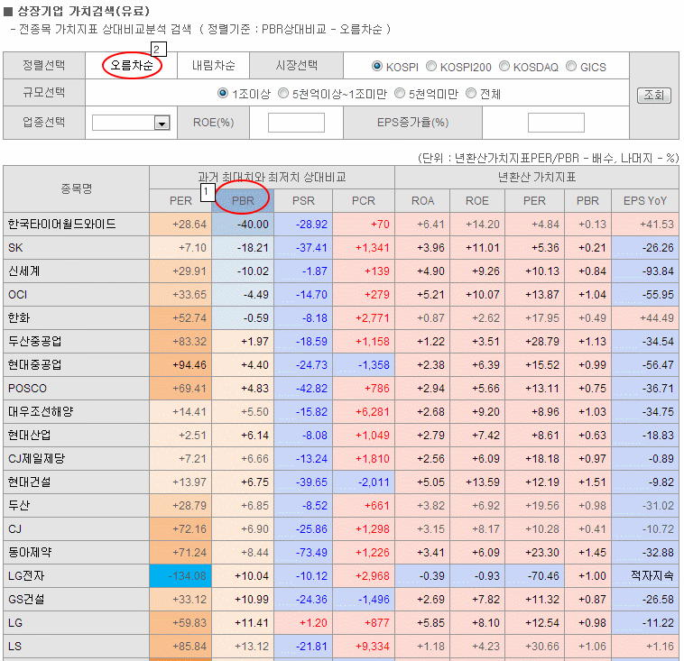Open stock 한화

click(x=19, y=317)
